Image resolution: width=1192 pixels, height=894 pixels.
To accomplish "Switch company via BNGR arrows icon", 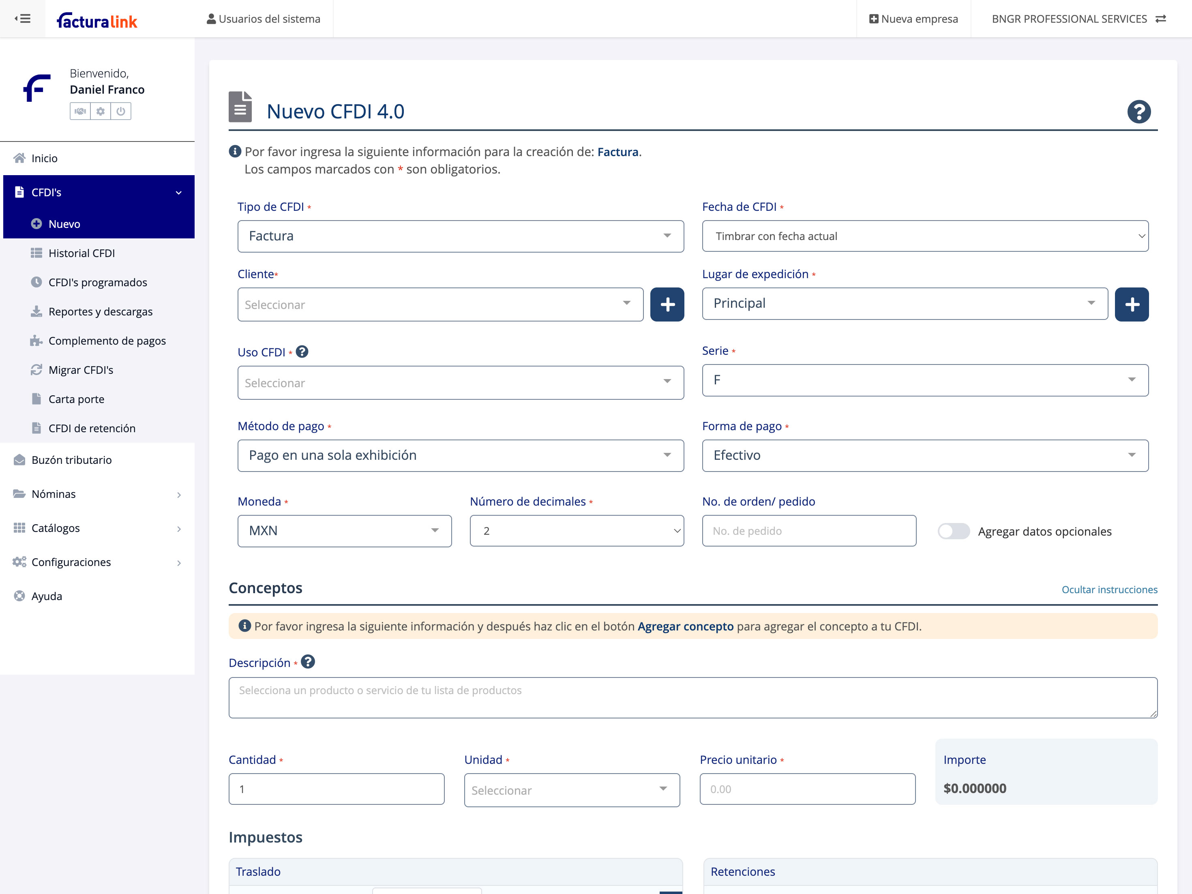I will click(x=1161, y=19).
